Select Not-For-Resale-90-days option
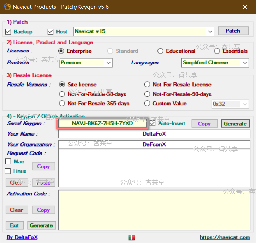The image size is (256, 243). (x=147, y=94)
